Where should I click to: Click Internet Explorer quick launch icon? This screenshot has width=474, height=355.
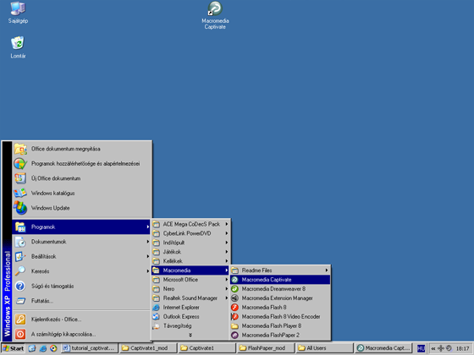[x=42, y=348]
